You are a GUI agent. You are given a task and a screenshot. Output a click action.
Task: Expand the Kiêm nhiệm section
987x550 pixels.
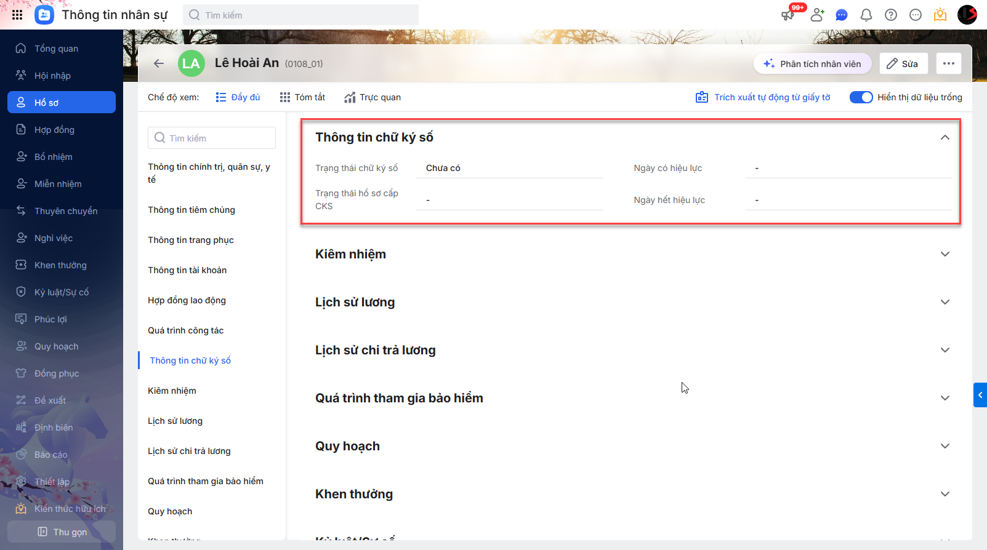(945, 254)
